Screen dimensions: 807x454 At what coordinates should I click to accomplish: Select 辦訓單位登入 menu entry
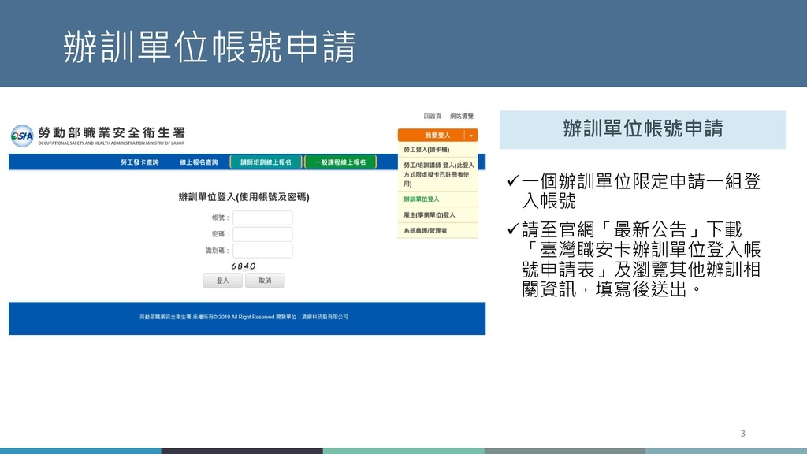[437, 199]
